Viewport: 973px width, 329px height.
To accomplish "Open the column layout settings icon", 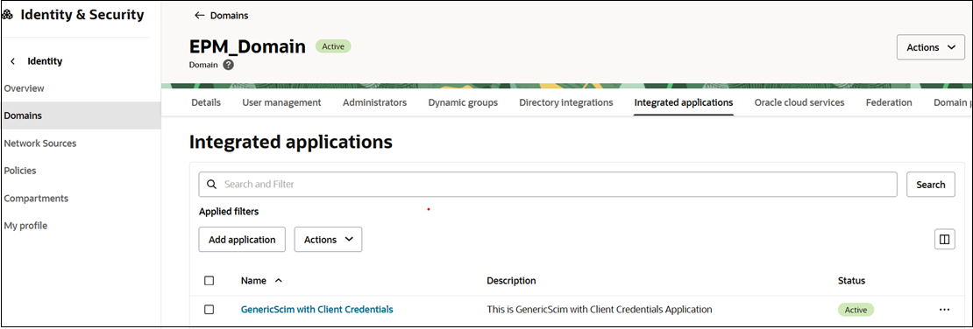I will (944, 239).
